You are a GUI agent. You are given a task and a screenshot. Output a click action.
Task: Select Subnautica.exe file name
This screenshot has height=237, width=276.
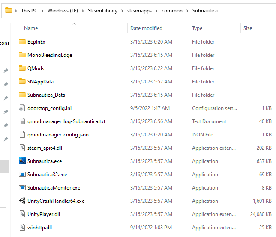[x=45, y=161]
